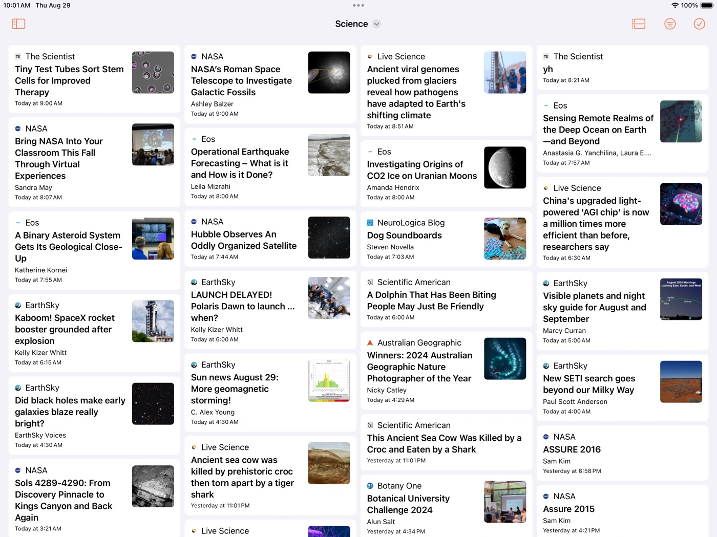Screen dimensions: 717x537
Task: Open 'Botanical University Challenge 2024' article
Action: click(446, 506)
